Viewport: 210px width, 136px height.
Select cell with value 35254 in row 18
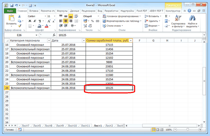click(109, 53)
